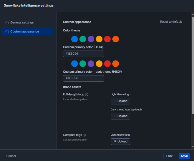Pick green swatch in light theme row
This screenshot has height=161, width=194.
coord(83,39)
